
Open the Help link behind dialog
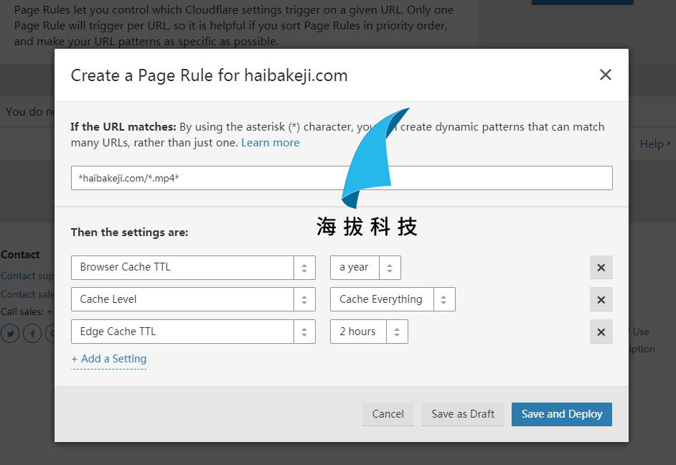654,144
